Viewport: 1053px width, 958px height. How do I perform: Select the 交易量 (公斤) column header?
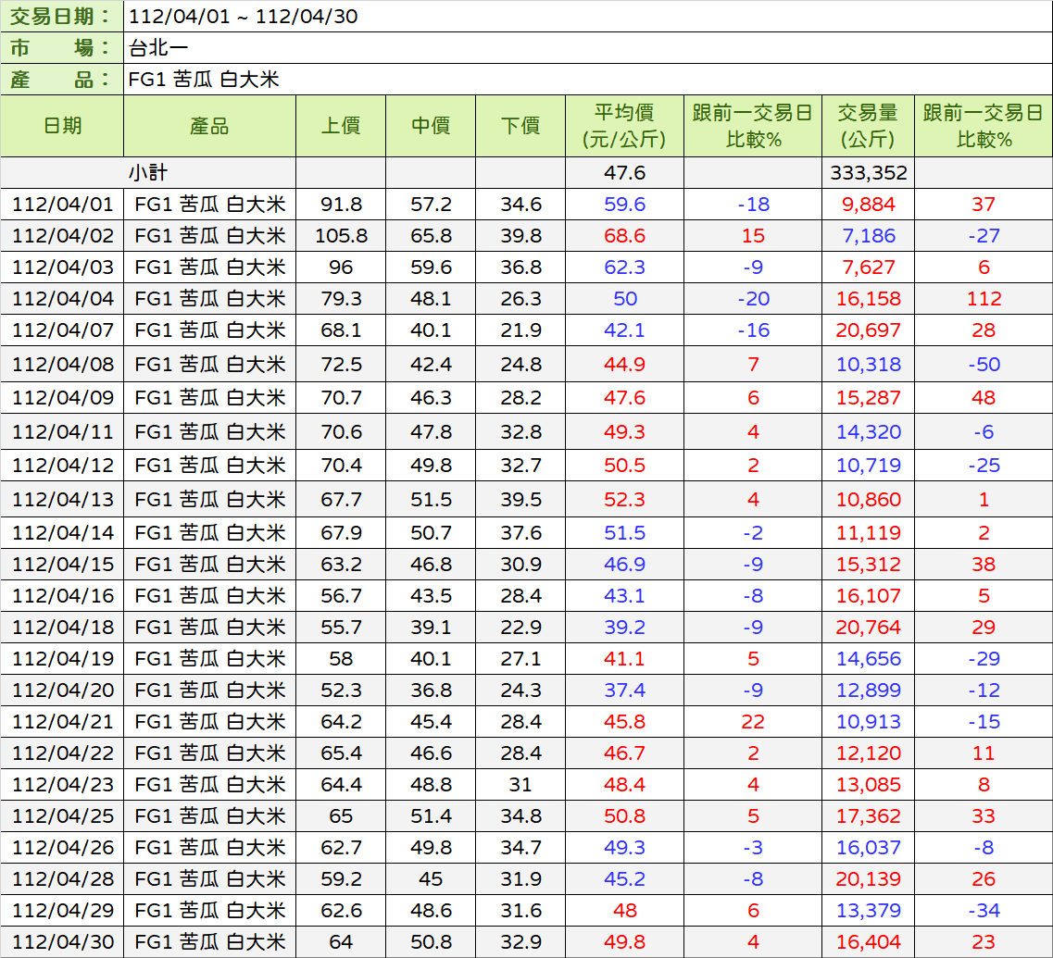point(868,126)
